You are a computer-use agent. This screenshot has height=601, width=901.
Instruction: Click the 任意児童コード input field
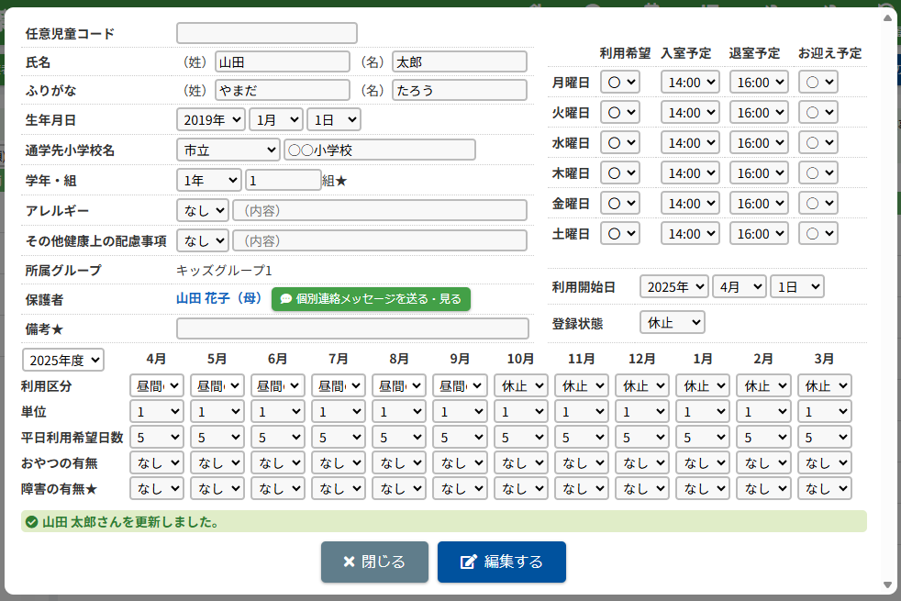(x=267, y=33)
